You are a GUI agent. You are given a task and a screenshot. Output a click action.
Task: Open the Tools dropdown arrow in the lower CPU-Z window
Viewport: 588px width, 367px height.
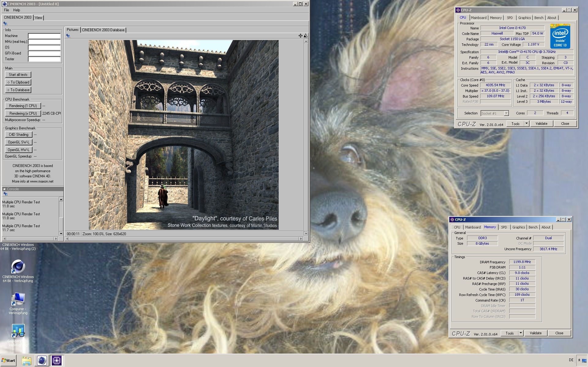click(521, 333)
